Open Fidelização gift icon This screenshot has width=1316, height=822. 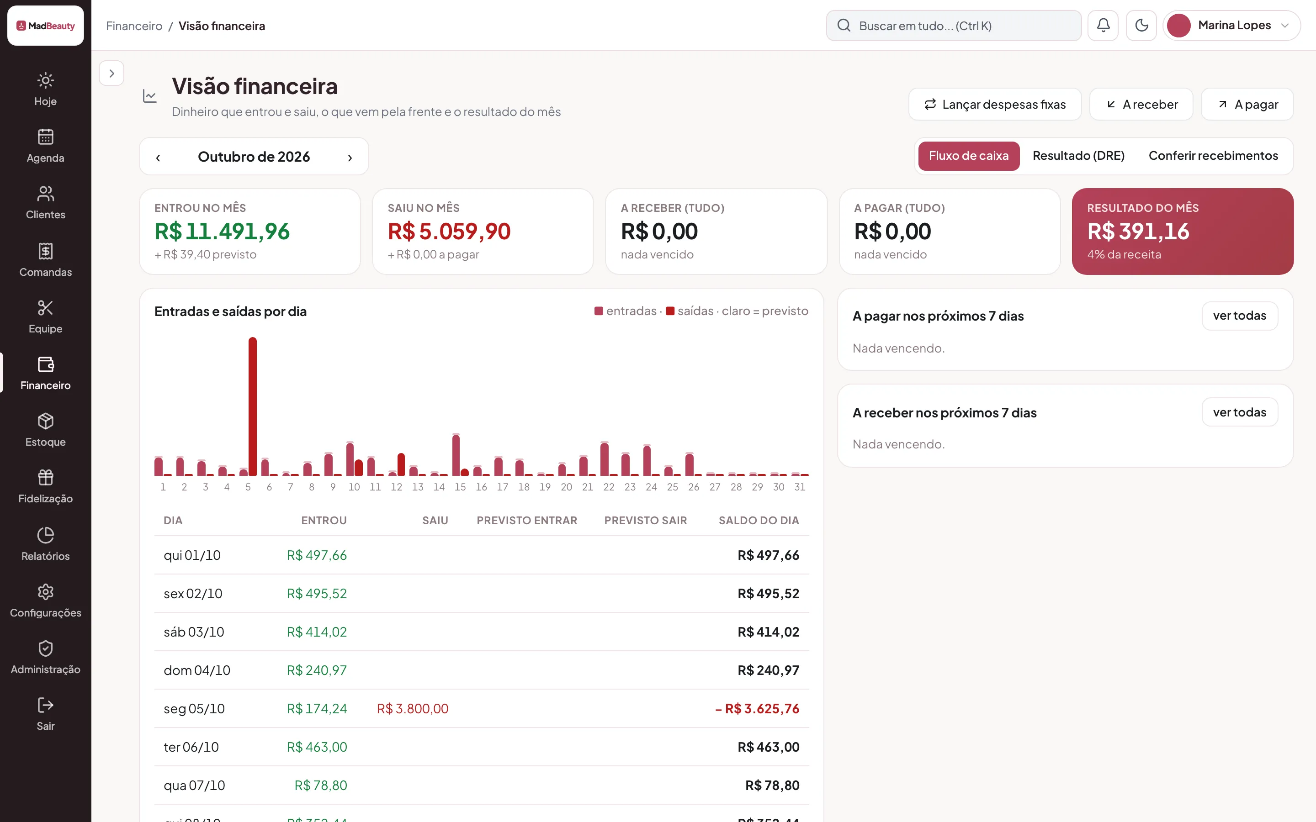45,477
